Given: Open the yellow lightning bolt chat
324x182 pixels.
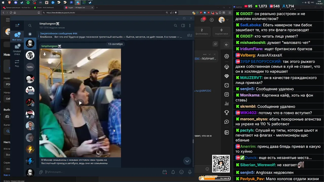Looking at the screenshot, I should 30,149.
